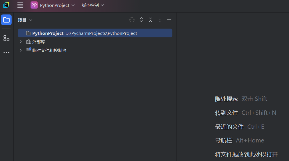The image size is (289, 161).
Task: Open the 版本控制 dropdown menu
Action: click(93, 5)
